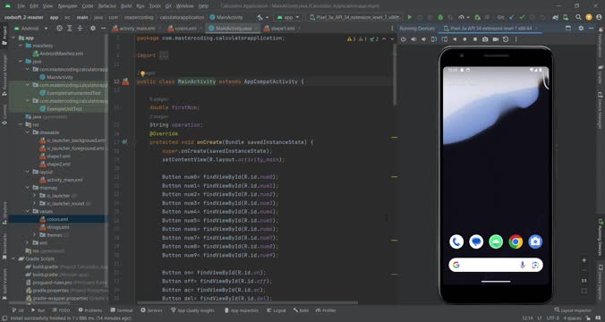Open Search Everywhere magnifier icon
This screenshot has width=605, height=322.
(578, 17)
